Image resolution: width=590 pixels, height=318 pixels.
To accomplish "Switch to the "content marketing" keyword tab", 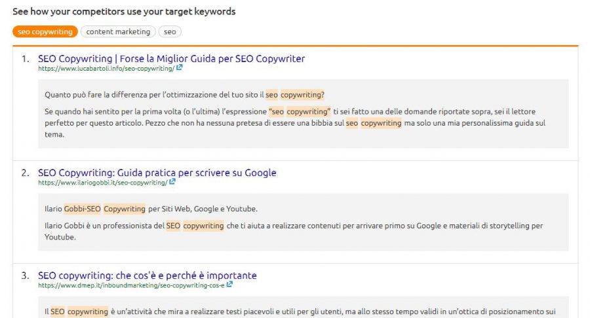I will pyautogui.click(x=118, y=31).
